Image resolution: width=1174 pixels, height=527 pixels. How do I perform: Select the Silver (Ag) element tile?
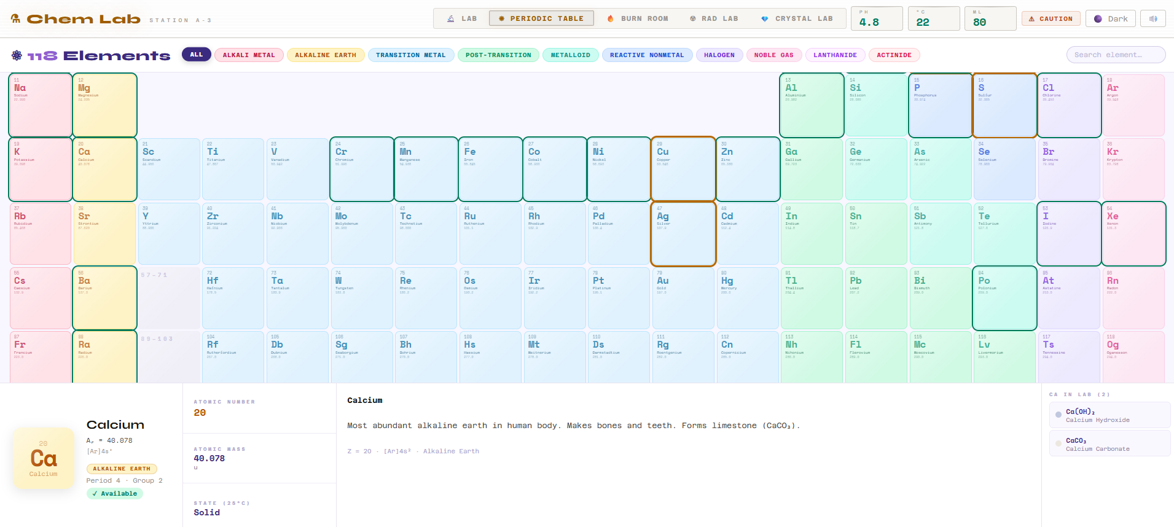[683, 234]
